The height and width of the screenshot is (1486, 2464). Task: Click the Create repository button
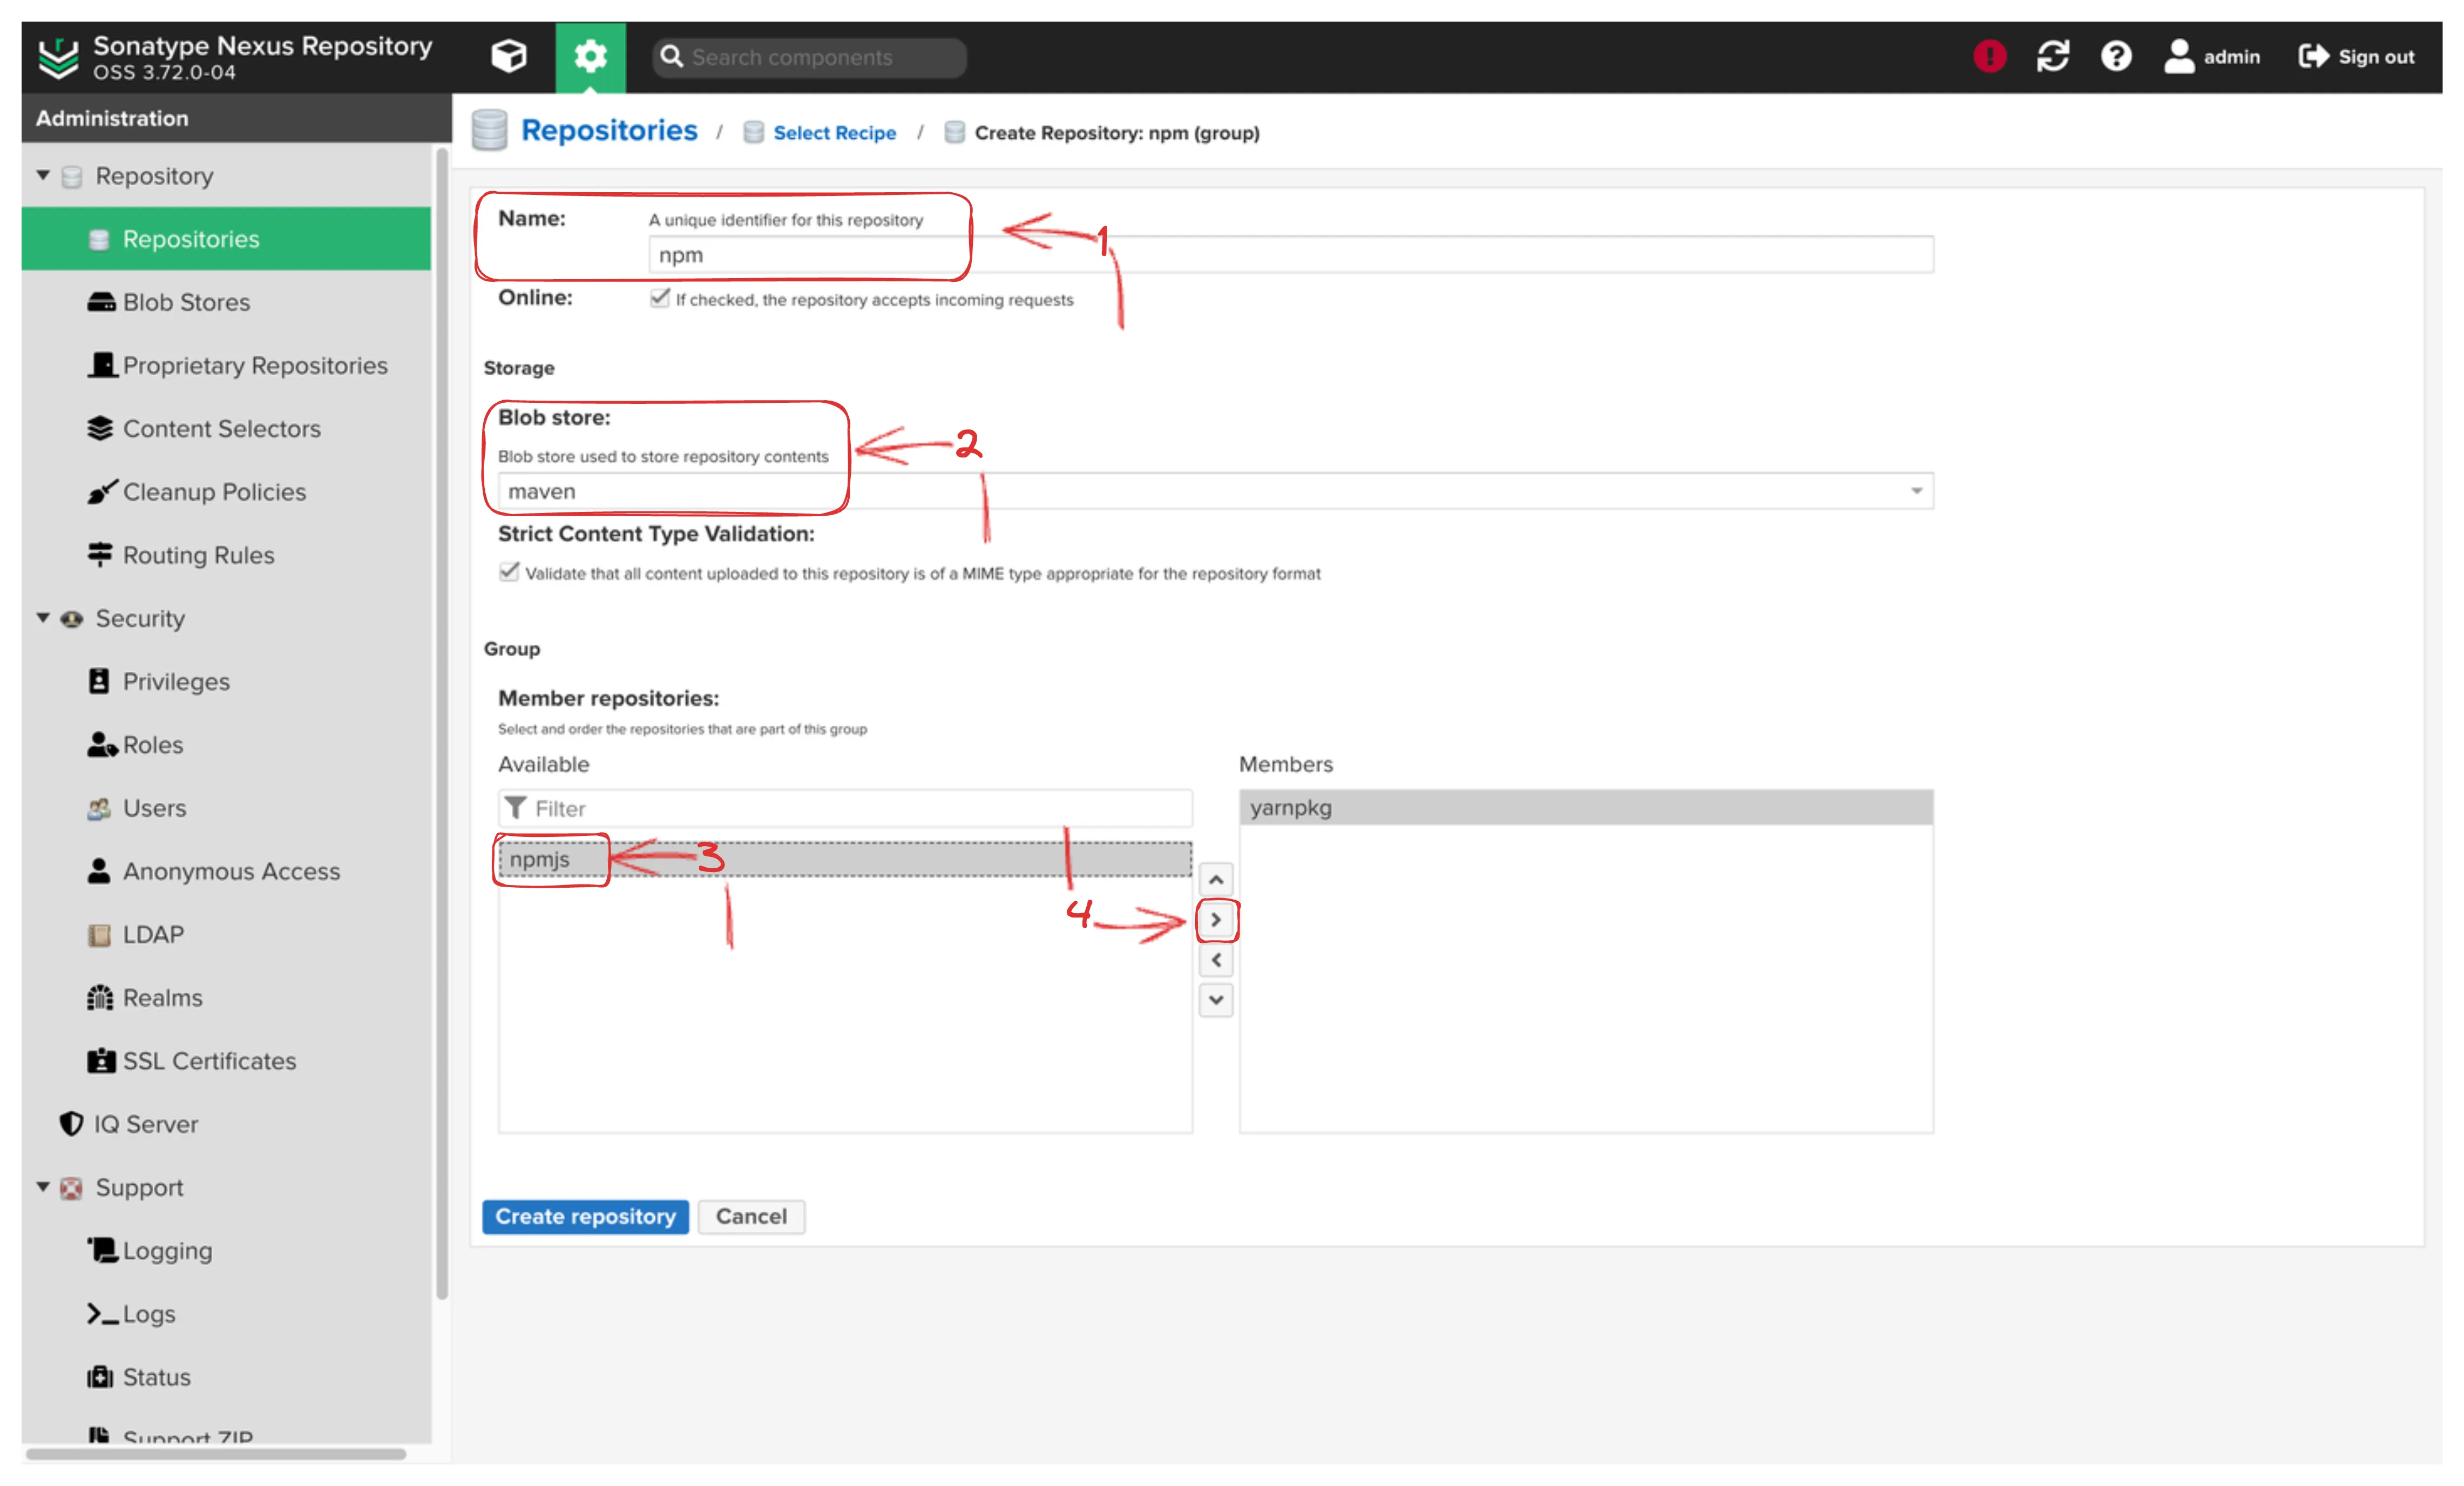[585, 1216]
